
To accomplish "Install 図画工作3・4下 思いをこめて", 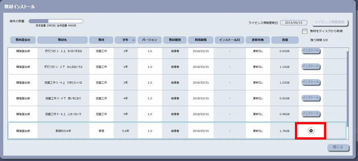I will coord(311,98).
